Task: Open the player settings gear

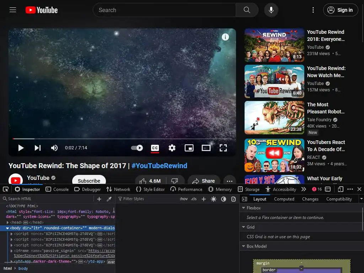Action: [x=172, y=148]
